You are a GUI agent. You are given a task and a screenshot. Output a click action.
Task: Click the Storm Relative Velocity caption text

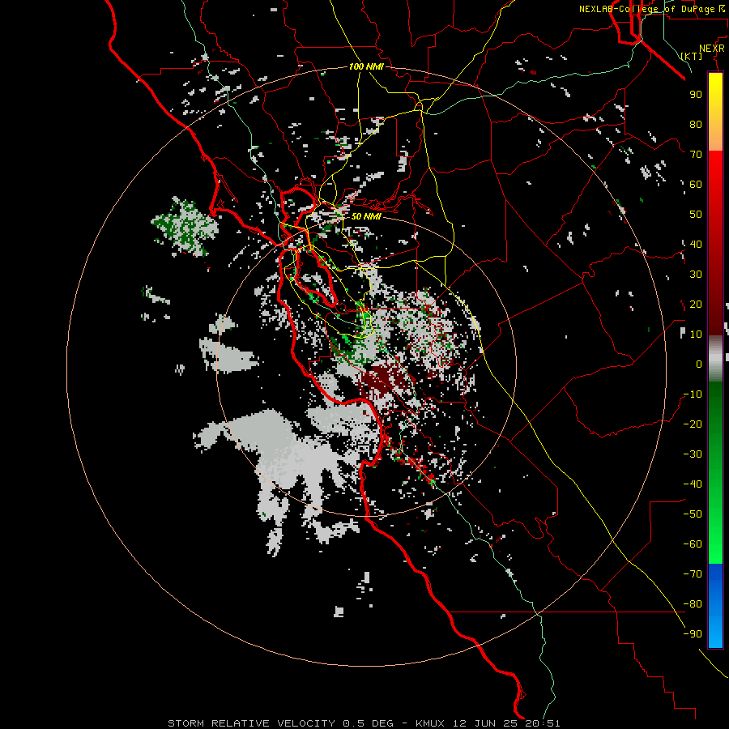[x=364, y=723]
